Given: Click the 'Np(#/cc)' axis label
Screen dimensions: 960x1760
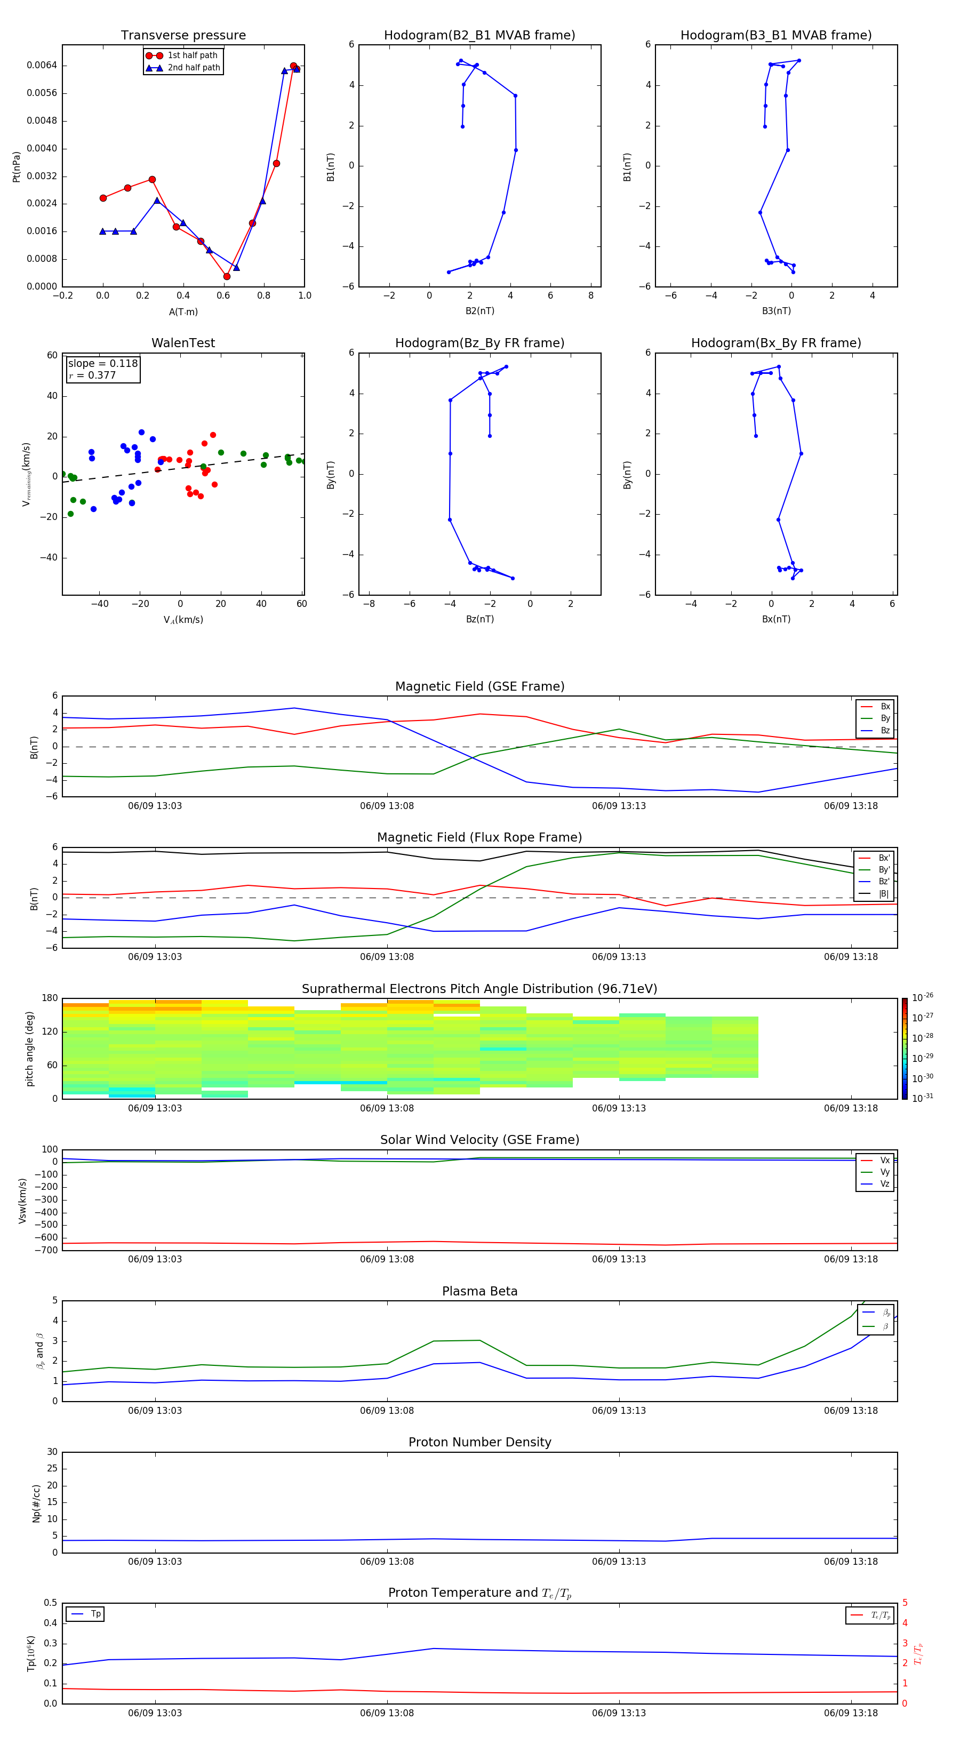Looking at the screenshot, I should pyautogui.click(x=36, y=1503).
